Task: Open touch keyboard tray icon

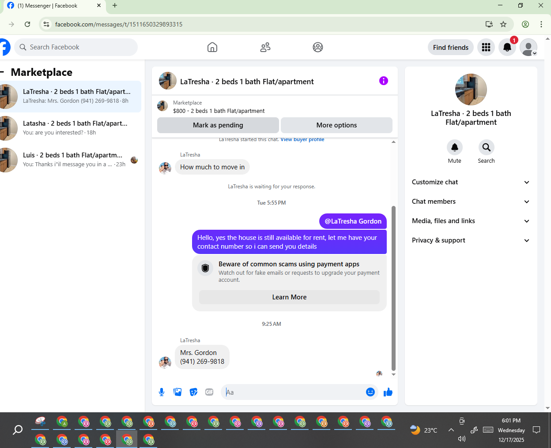Action: pos(488,430)
